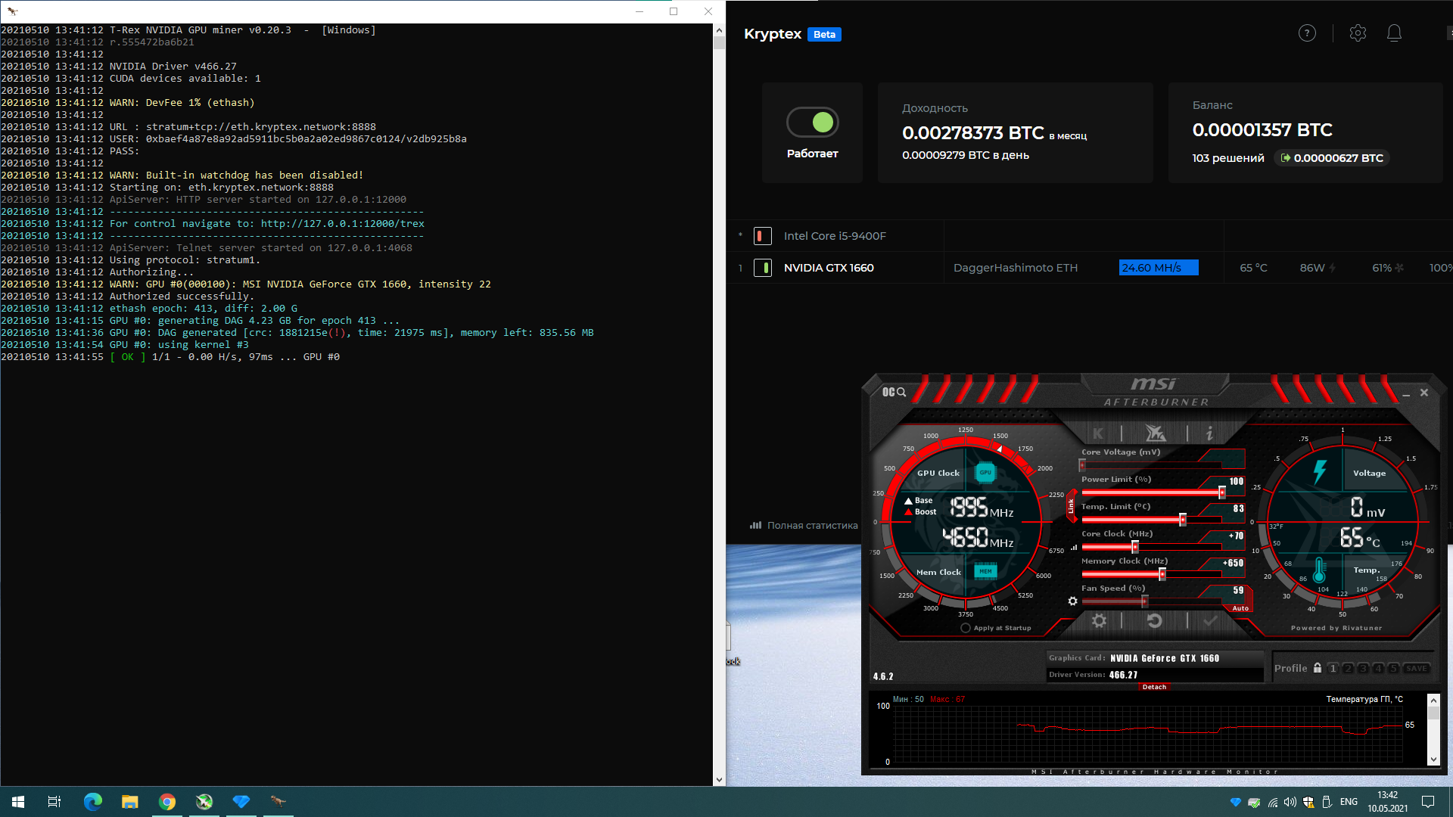Select Afterburner profile slot 2
The height and width of the screenshot is (817, 1453).
click(1348, 668)
